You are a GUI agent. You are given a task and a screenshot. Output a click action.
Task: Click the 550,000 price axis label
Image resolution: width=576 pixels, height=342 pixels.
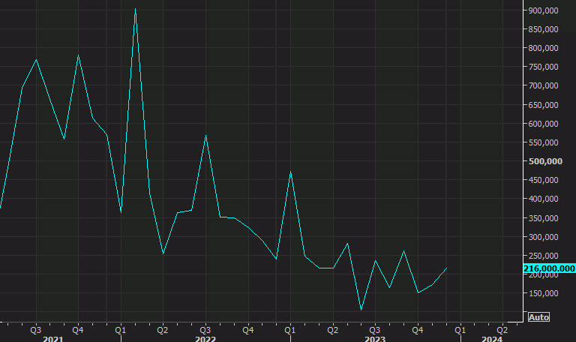[x=543, y=142]
